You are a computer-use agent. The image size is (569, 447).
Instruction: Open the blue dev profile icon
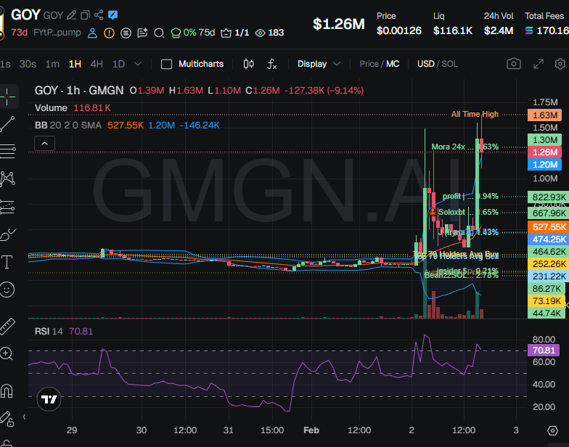click(93, 33)
